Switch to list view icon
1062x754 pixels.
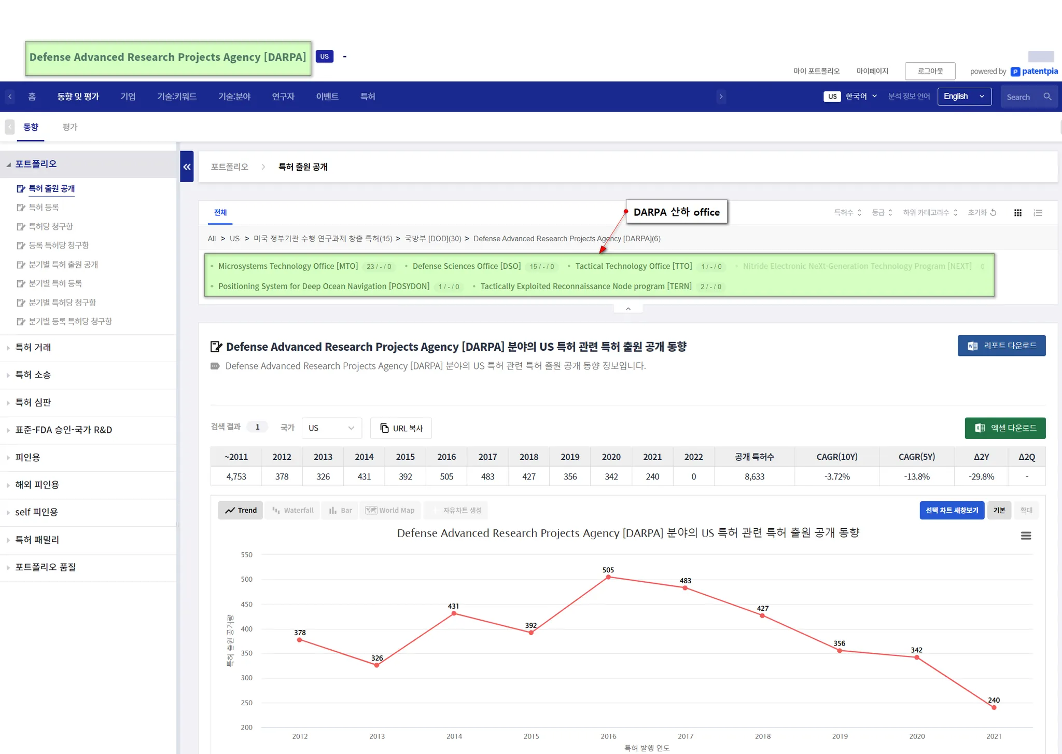1038,213
